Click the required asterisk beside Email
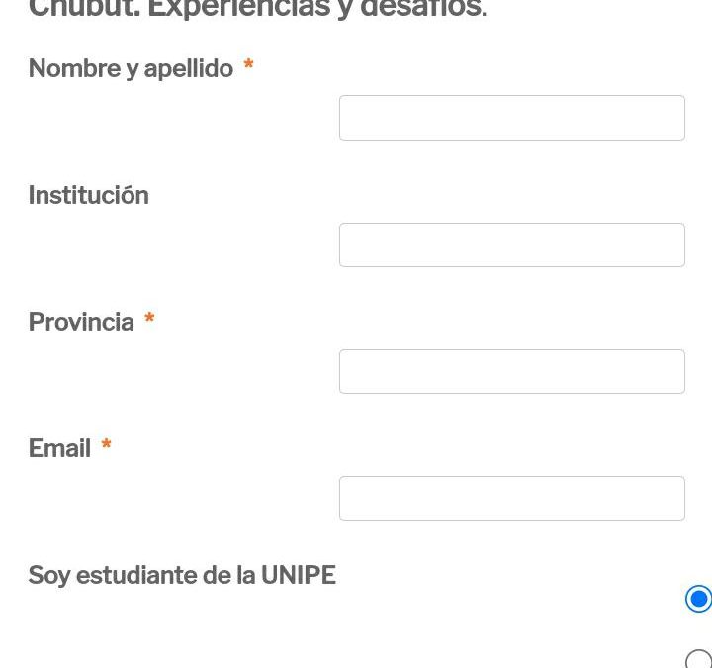 point(106,446)
